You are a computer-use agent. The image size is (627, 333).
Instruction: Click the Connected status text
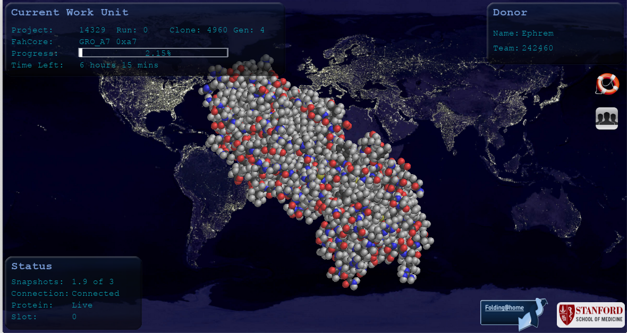96,294
